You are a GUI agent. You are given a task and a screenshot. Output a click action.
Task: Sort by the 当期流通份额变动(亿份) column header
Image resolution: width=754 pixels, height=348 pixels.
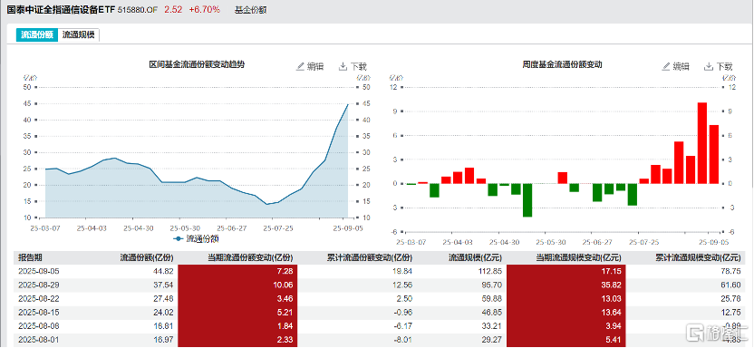250,257
